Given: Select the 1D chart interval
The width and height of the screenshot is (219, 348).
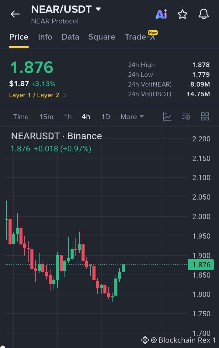Looking at the screenshot, I should click(106, 117).
